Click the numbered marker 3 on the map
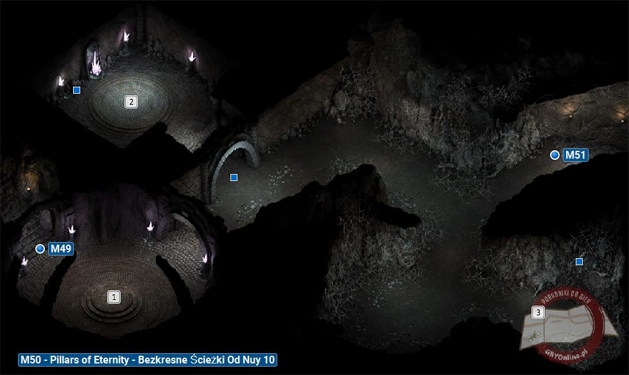This screenshot has height=375, width=629. 538,312
